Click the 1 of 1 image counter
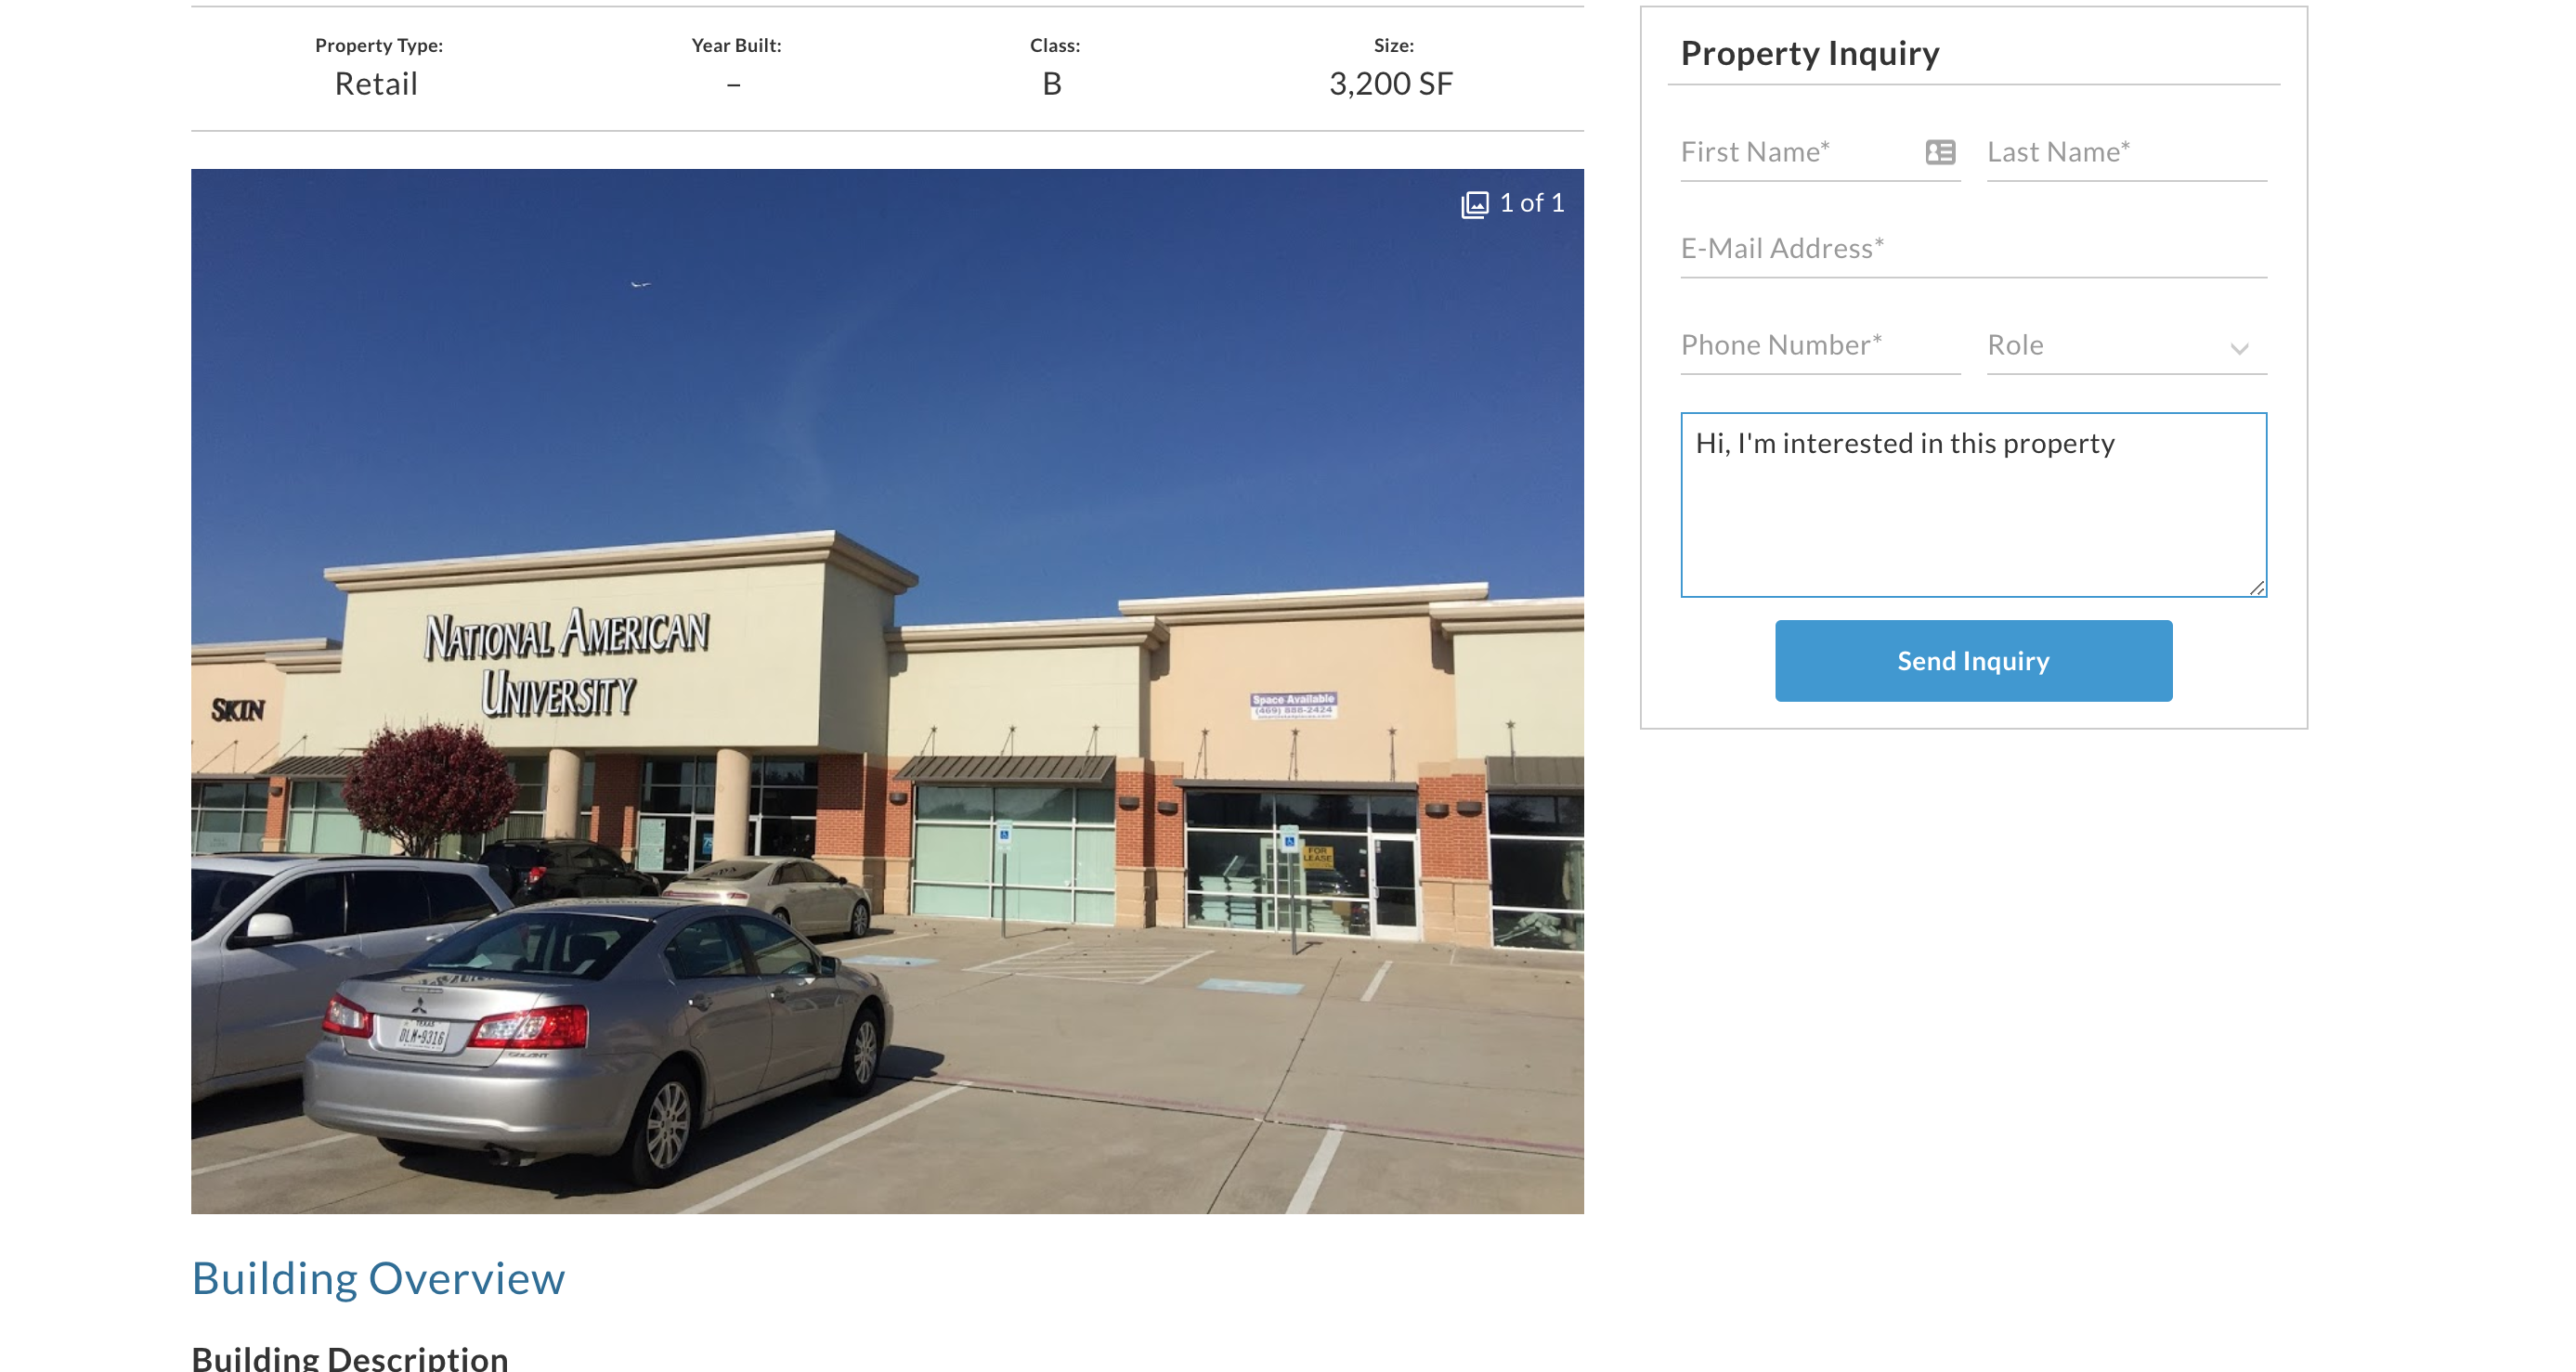 click(1531, 203)
